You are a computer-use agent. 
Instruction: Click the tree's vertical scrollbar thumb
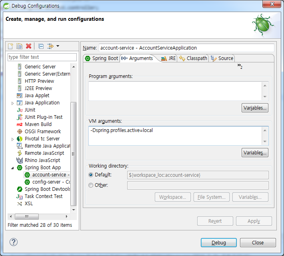73,154
